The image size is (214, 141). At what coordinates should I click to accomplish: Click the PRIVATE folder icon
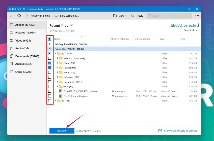[61, 73]
